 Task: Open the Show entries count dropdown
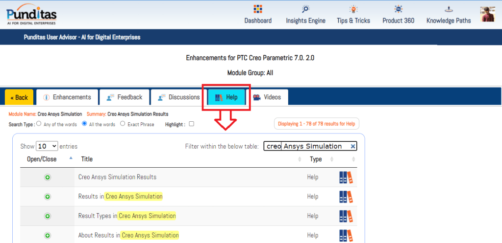(47, 146)
